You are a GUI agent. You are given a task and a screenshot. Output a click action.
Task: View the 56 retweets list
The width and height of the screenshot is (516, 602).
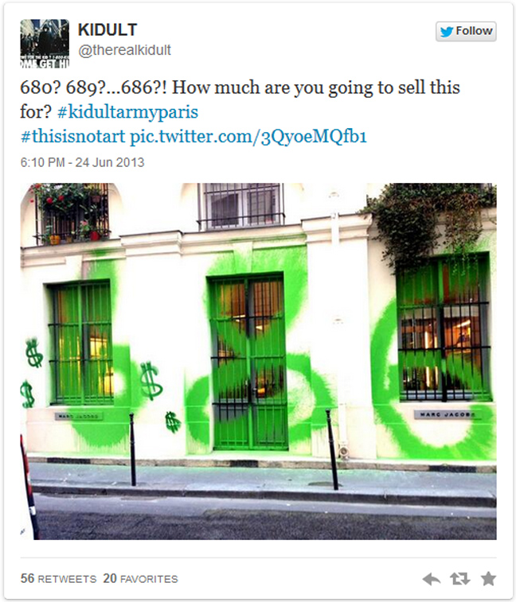coord(58,579)
